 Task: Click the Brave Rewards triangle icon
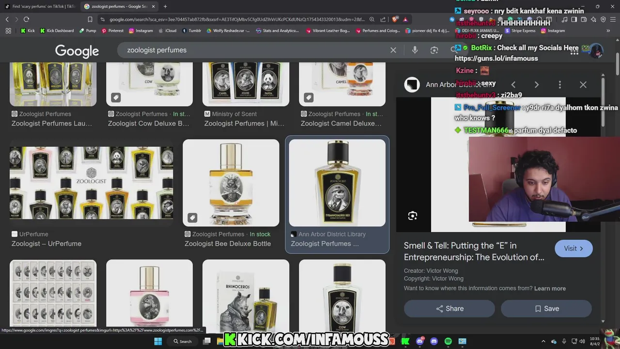point(405,19)
